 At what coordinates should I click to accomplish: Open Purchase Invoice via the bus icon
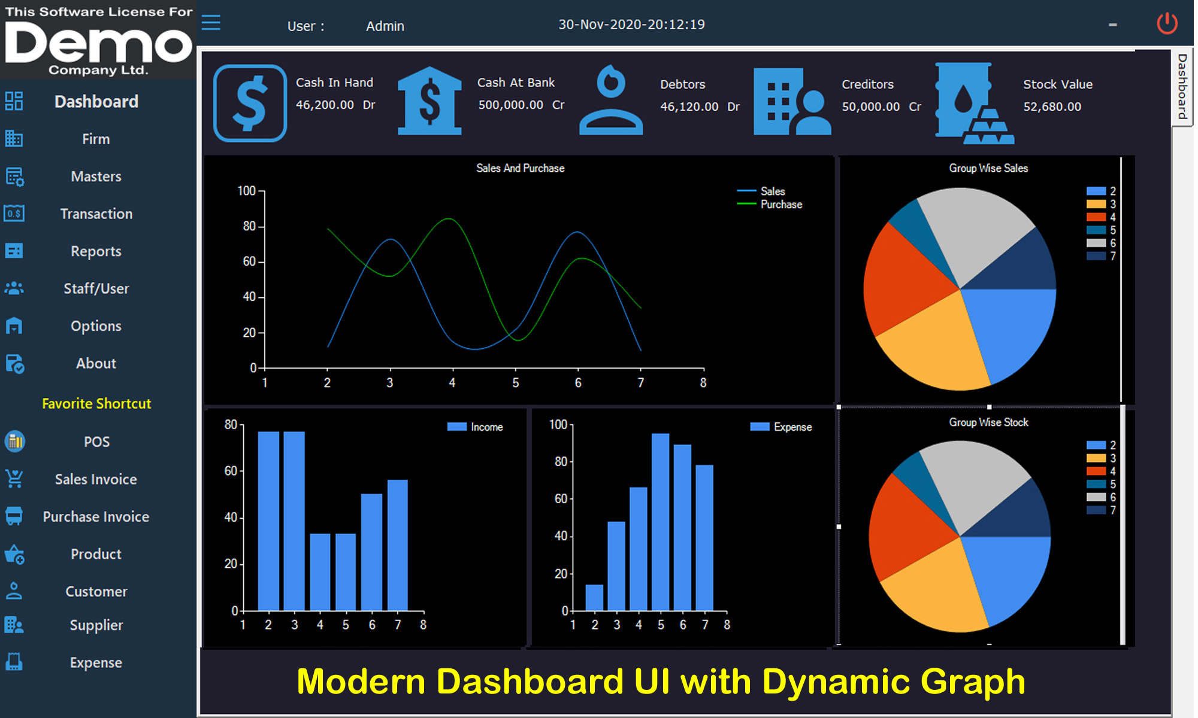click(x=15, y=516)
